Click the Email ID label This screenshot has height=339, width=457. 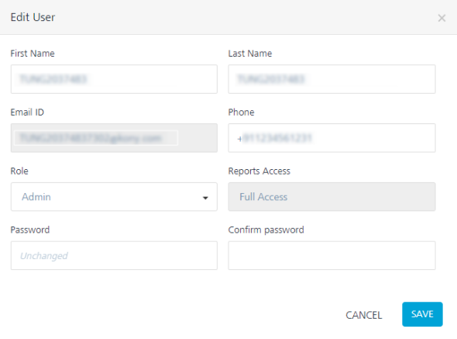click(27, 112)
